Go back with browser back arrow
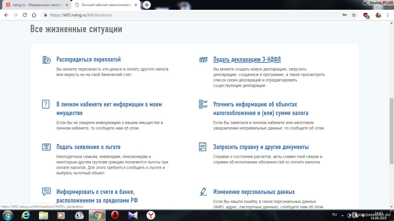 [6, 15]
